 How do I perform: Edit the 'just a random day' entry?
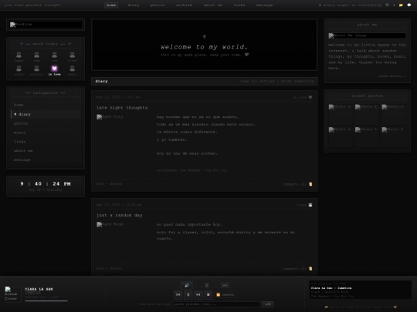coord(100,269)
